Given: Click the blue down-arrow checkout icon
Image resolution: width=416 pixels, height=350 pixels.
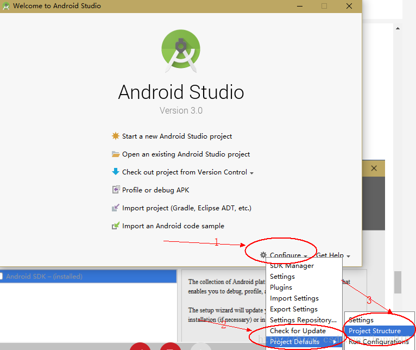Looking at the screenshot, I should pyautogui.click(x=116, y=172).
